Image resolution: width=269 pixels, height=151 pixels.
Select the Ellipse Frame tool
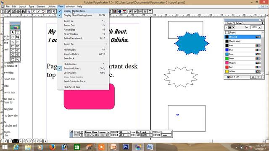coord(18,50)
